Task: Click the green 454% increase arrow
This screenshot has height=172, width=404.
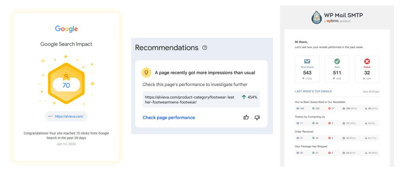Action: click(x=244, y=97)
